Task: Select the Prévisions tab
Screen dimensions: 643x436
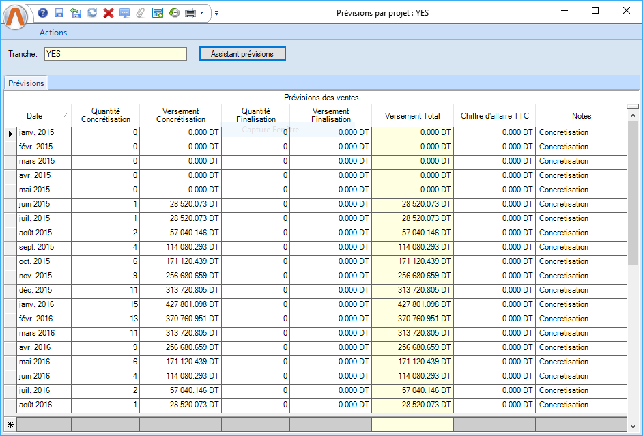Action: tap(26, 83)
